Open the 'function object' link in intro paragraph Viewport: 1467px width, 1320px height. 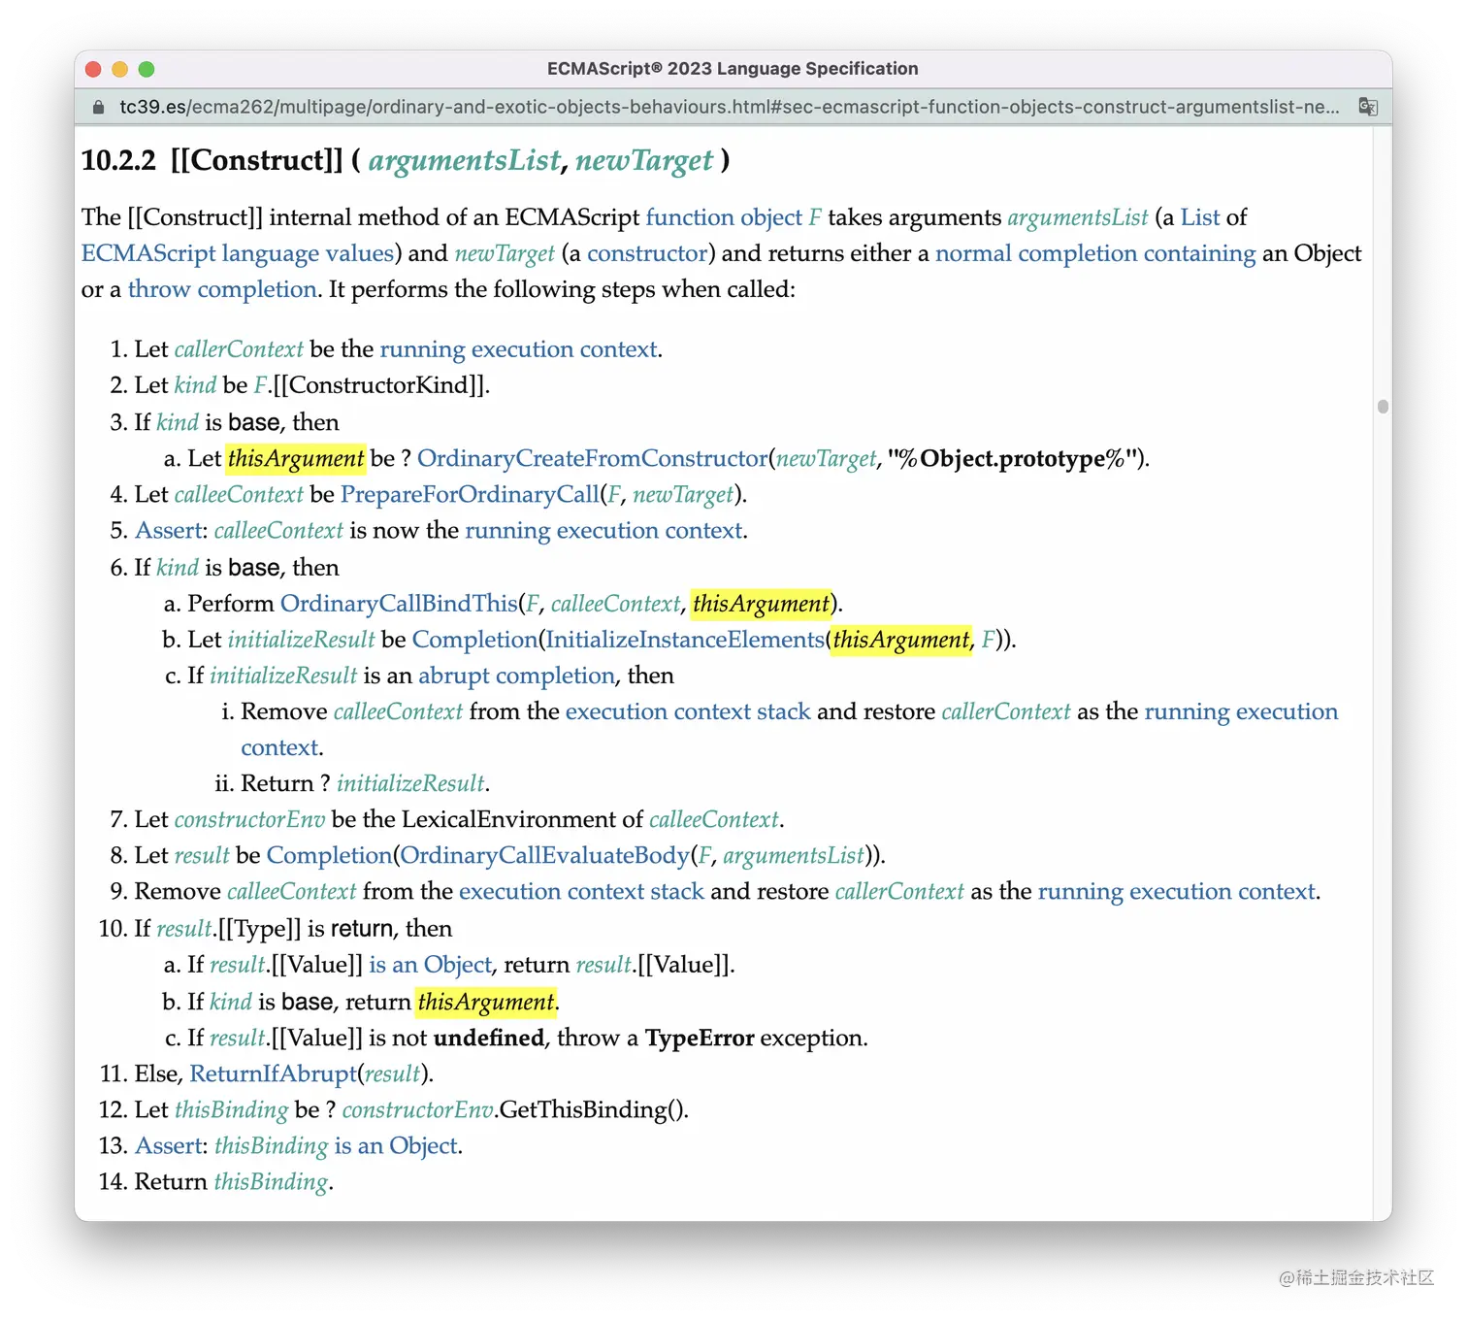pos(724,217)
